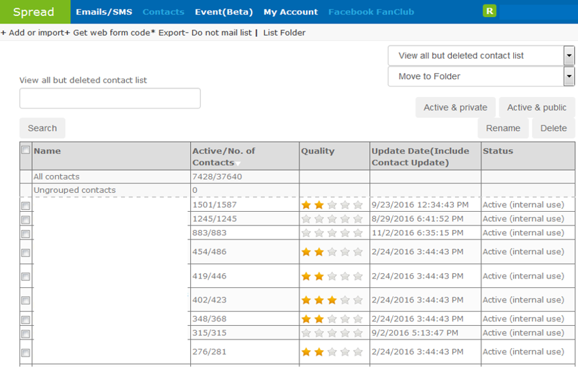Click the quality stars in the 454/486 row
The height and width of the screenshot is (369, 578).
[331, 252]
